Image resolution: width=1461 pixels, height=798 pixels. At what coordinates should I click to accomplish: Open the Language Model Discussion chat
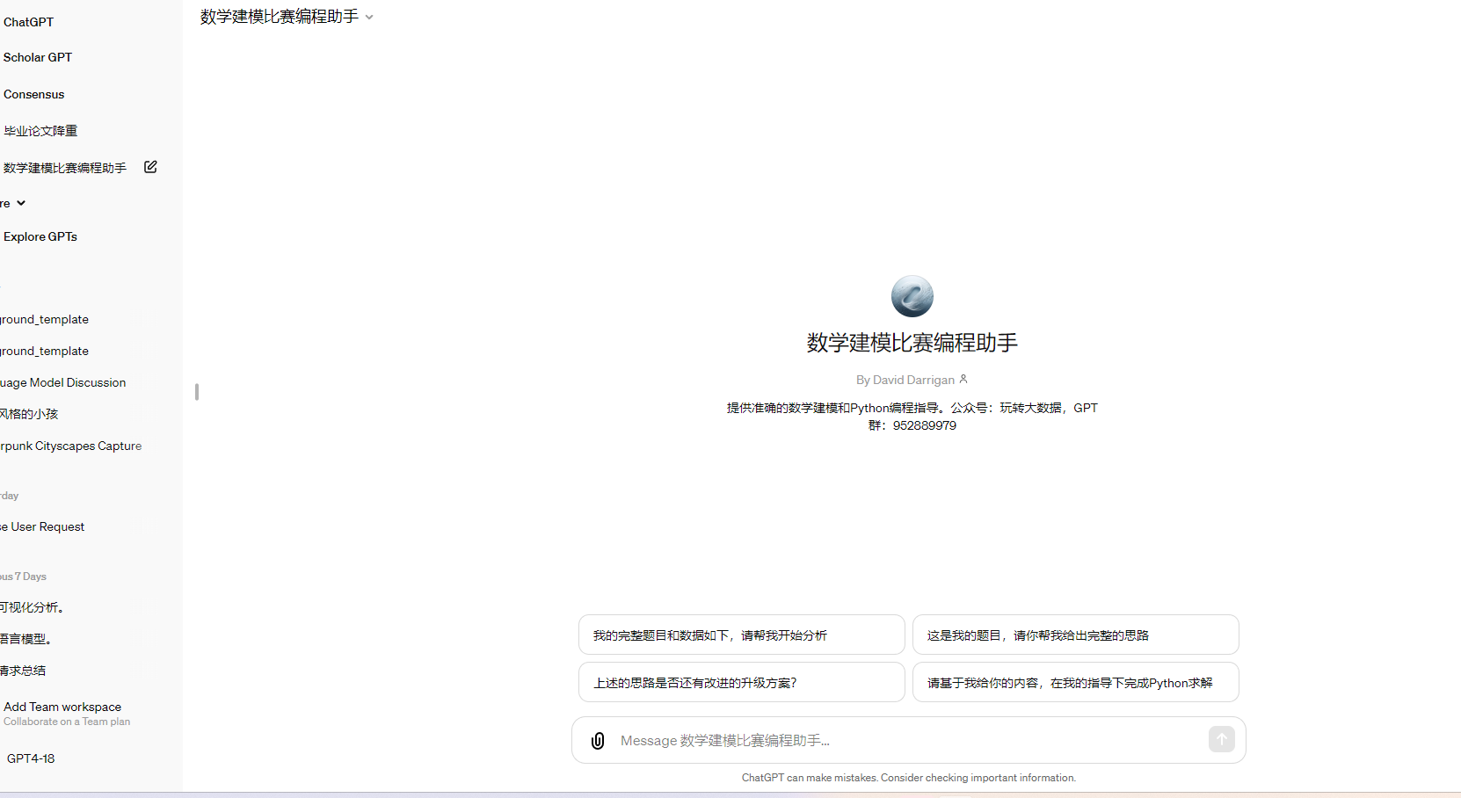click(x=63, y=382)
